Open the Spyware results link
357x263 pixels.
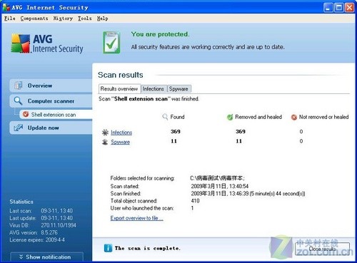(121, 142)
